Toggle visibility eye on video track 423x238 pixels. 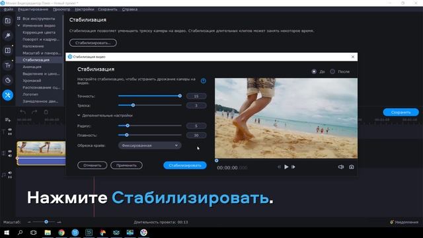coord(10,151)
